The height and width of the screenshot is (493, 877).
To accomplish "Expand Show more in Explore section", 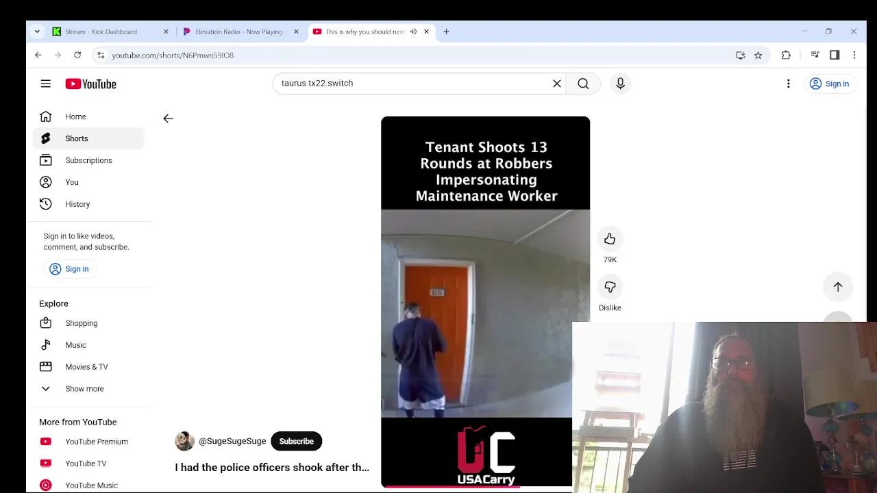I will click(88, 389).
